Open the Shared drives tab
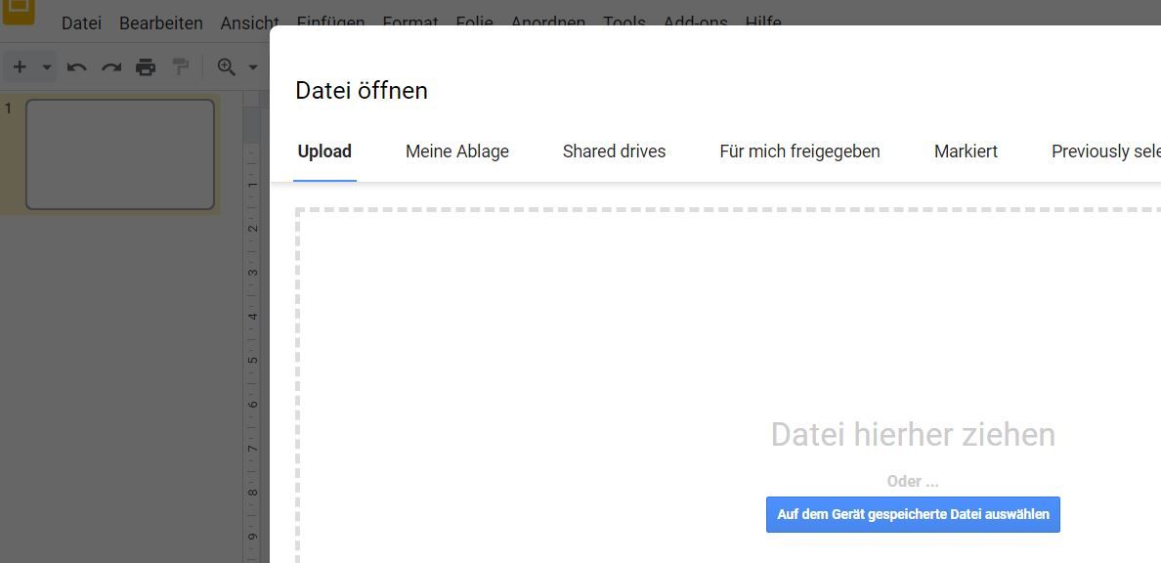Viewport: 1161px width, 563px height. pos(614,152)
